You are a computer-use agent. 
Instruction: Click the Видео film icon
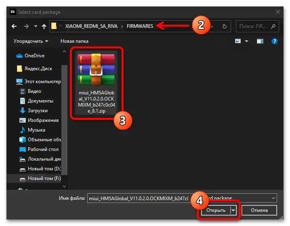tap(23, 91)
